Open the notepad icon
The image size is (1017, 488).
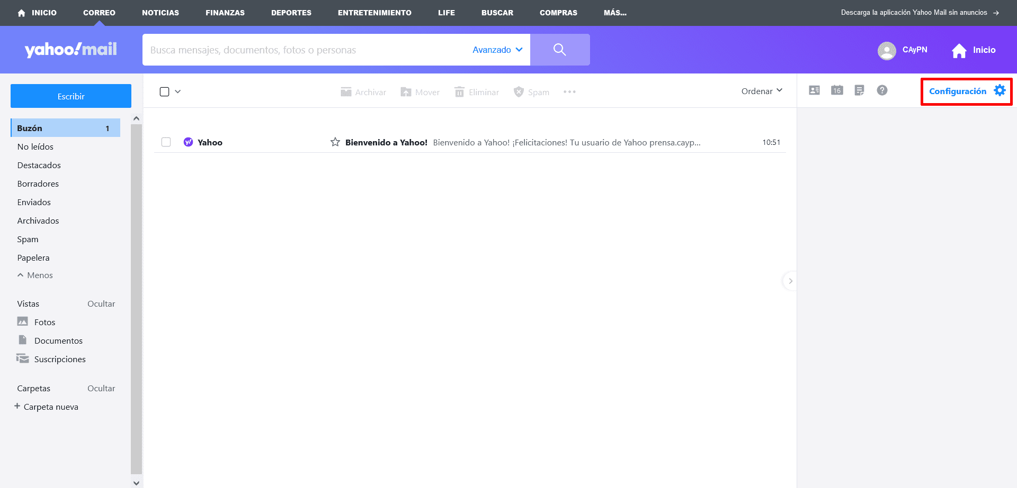click(x=860, y=90)
